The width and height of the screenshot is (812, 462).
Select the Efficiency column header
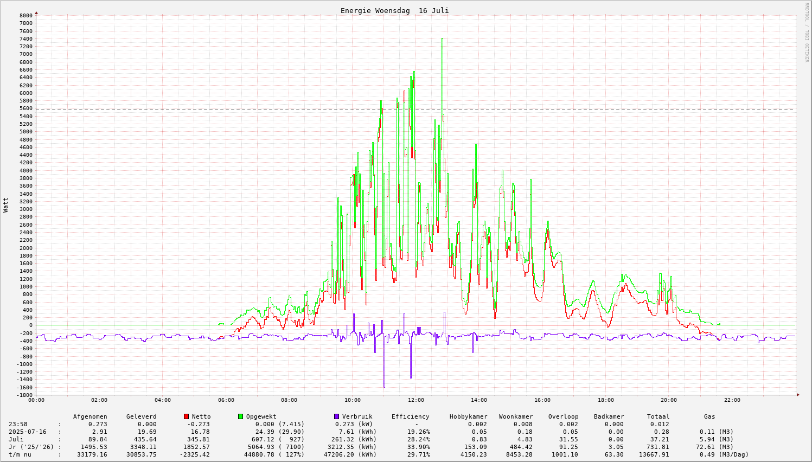point(410,416)
